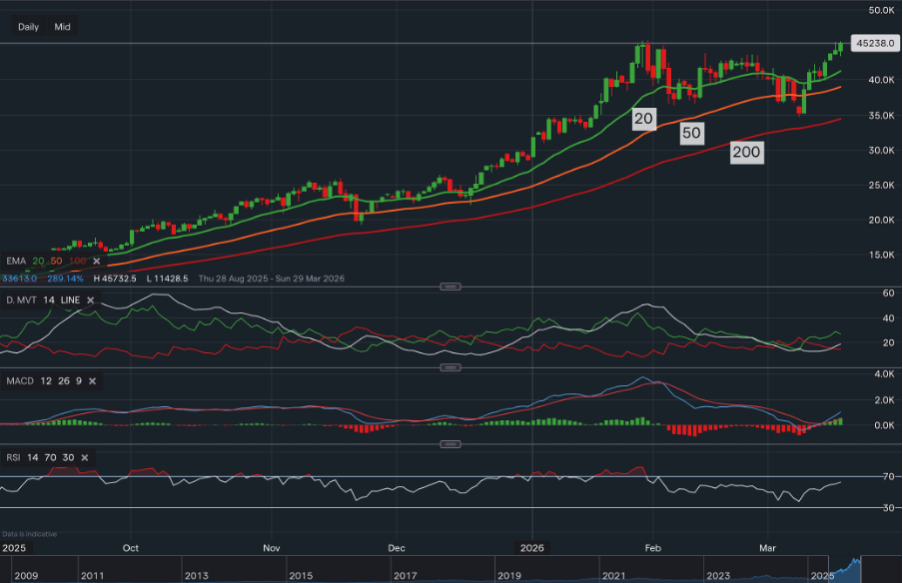Click the 2019 marker on the timeline navigator
This screenshot has width=903, height=583.
click(510, 576)
